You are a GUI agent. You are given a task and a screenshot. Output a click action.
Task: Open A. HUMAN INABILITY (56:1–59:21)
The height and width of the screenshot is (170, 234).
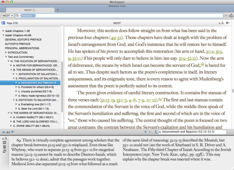tap(33, 117)
